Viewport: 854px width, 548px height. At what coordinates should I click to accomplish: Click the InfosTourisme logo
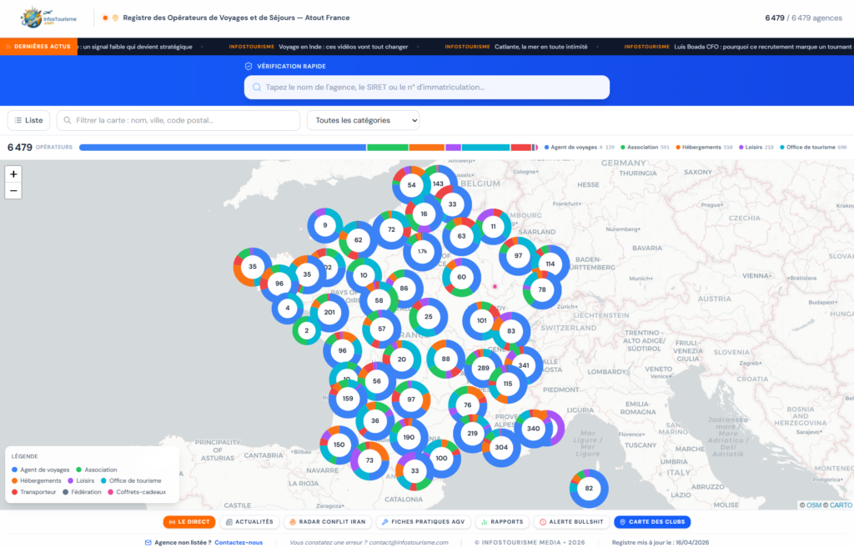tap(48, 18)
